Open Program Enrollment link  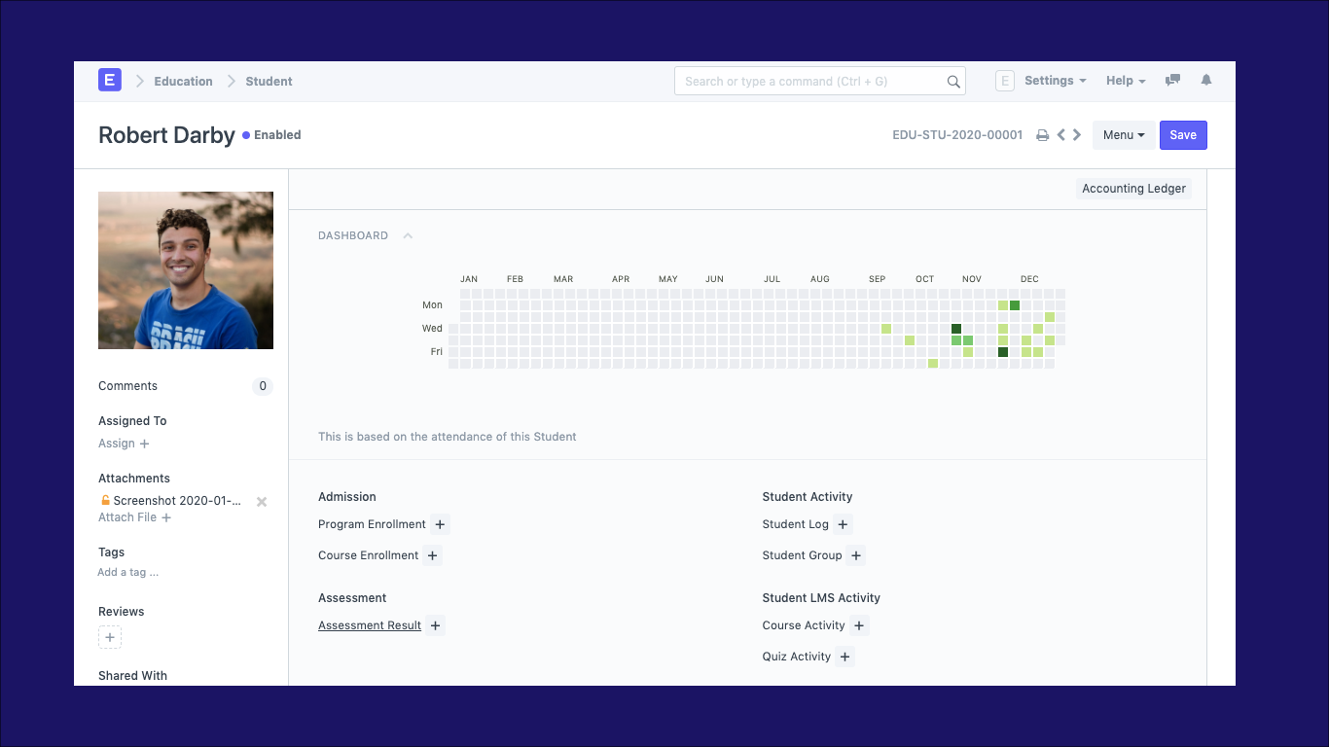(372, 524)
